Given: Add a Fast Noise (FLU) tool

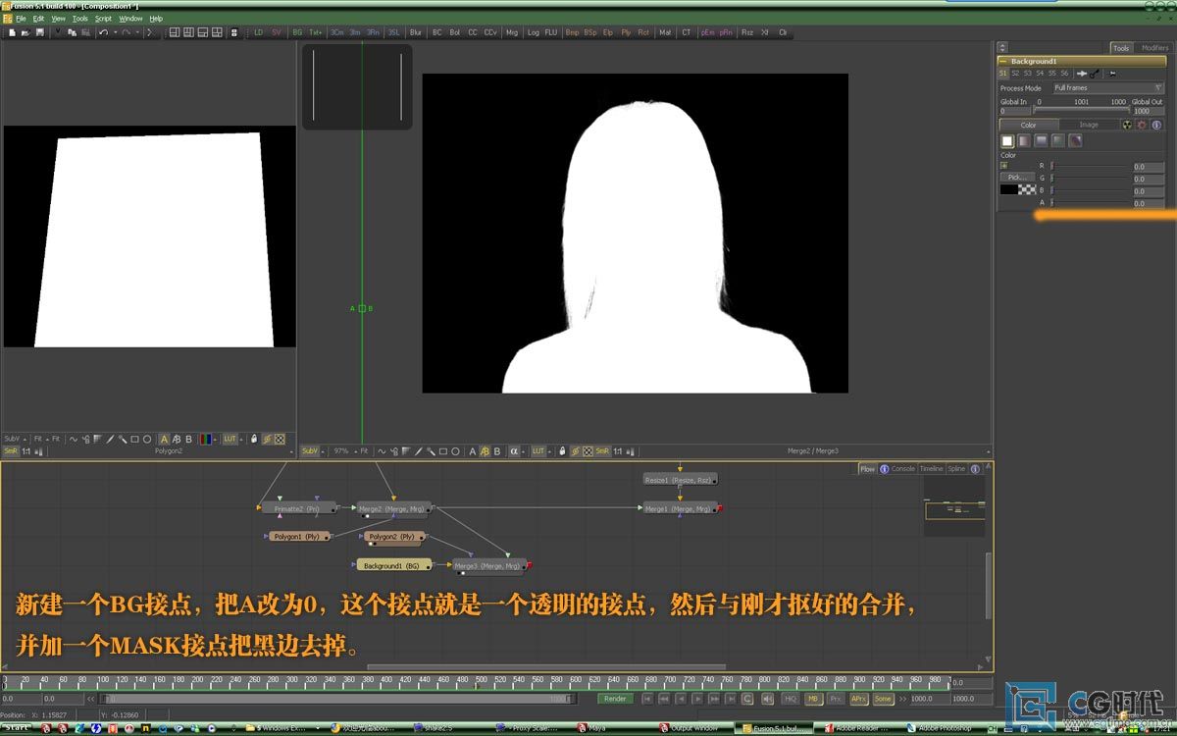Looking at the screenshot, I should point(551,32).
